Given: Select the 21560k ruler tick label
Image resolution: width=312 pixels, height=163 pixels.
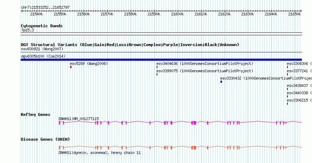Looking at the screenshot, I should pos(83,14).
